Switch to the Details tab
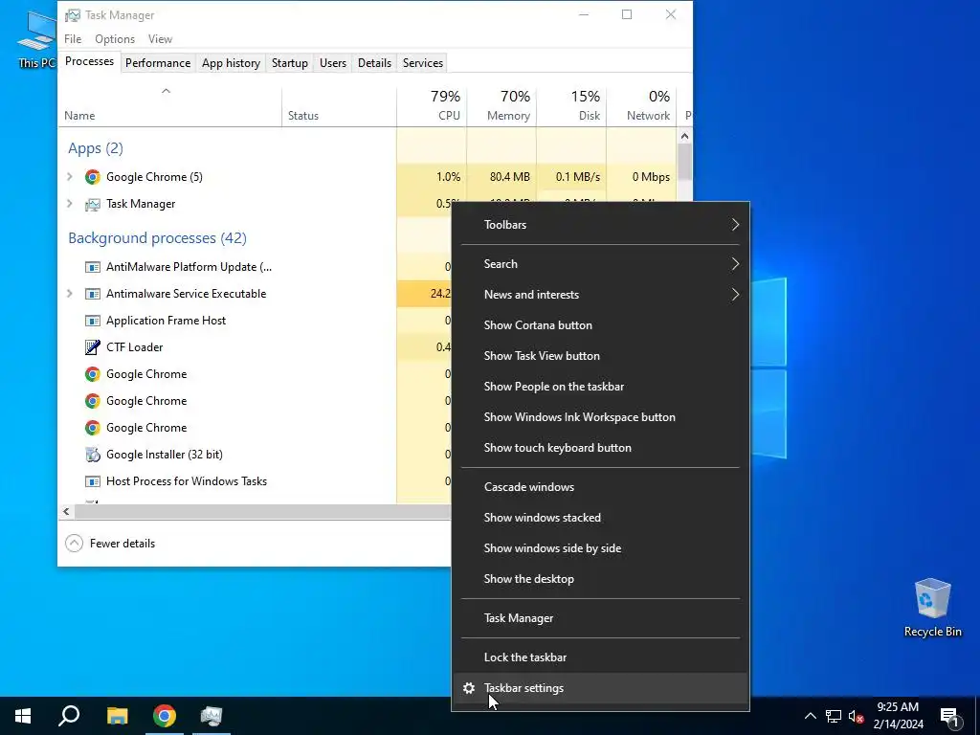Screen dimensions: 980x735 click(x=374, y=62)
